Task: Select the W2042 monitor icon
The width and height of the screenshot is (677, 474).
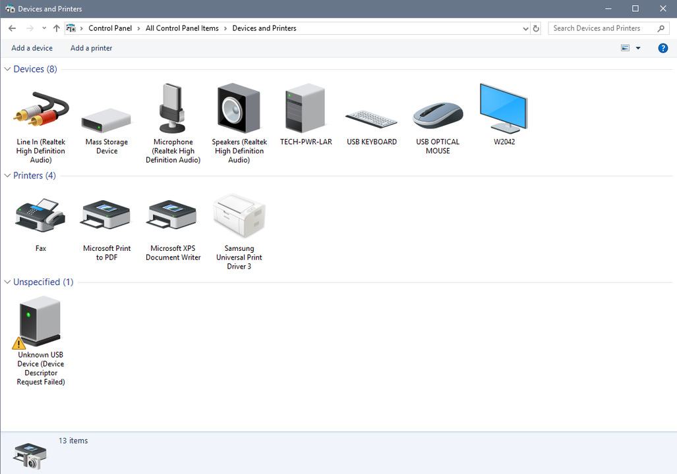Action: pos(504,108)
